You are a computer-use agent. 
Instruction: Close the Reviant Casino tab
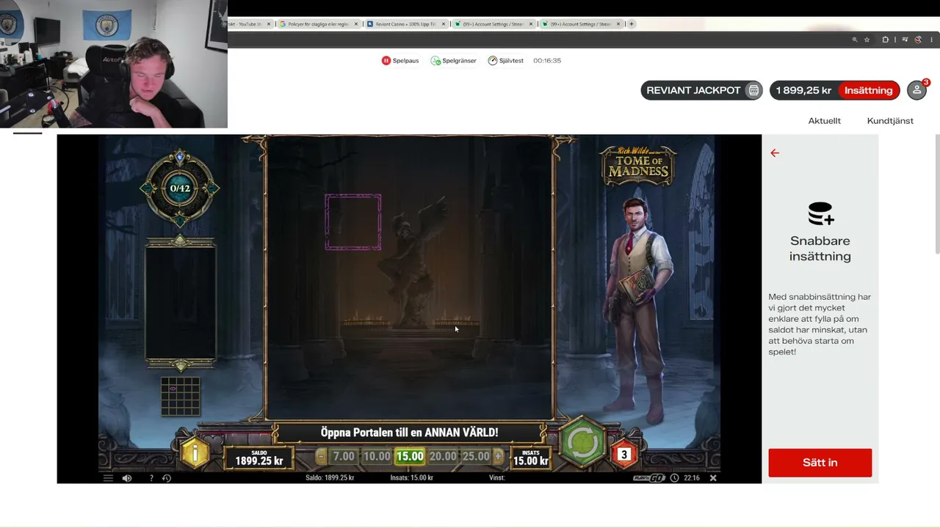(444, 24)
